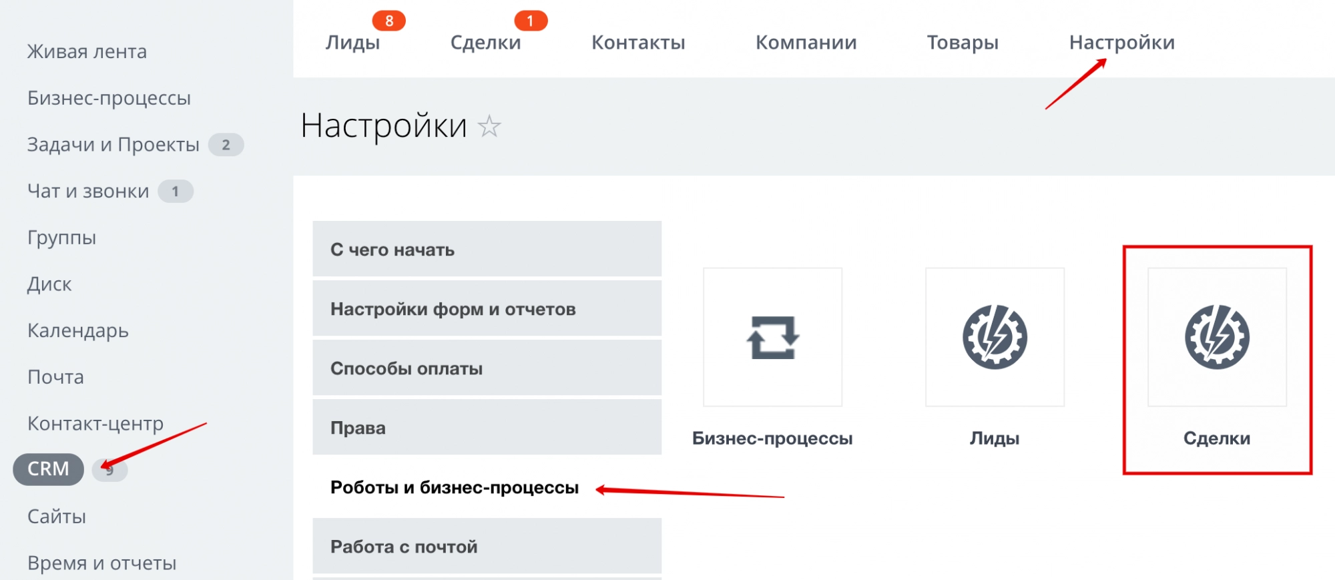1335x580 pixels.
Task: Expand the Способы оплаты section
Action: pos(487,368)
